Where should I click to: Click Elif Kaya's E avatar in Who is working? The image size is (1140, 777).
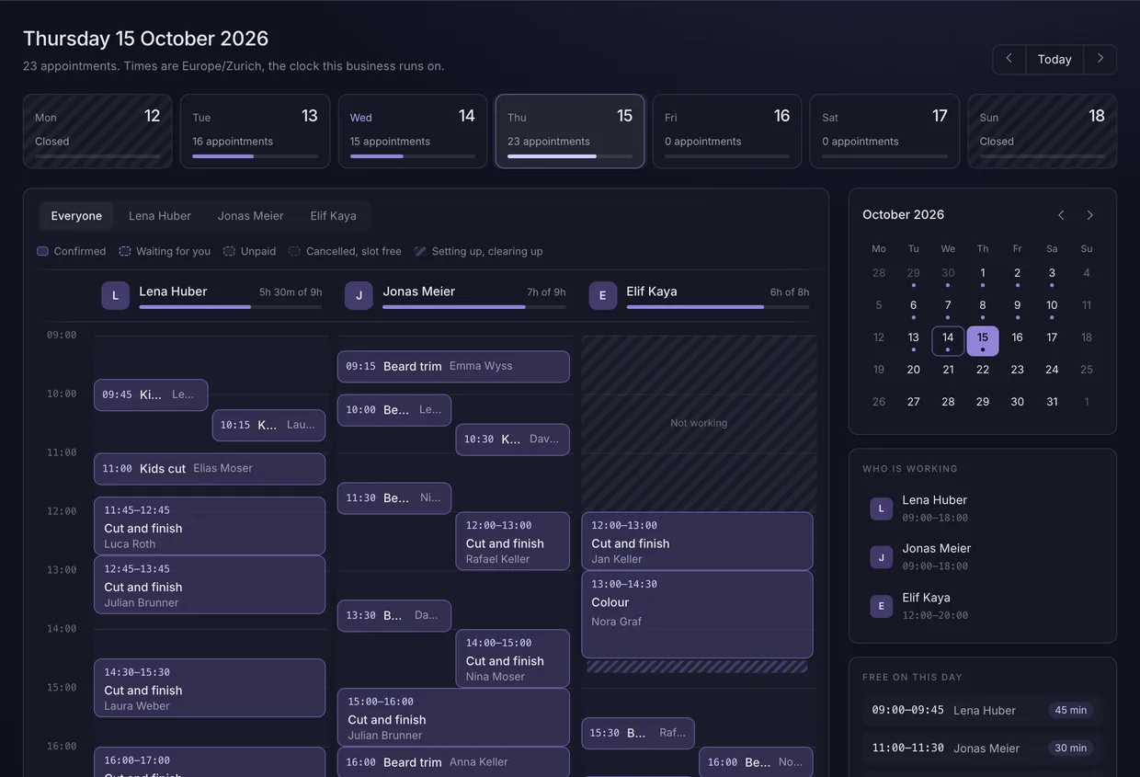tap(881, 606)
